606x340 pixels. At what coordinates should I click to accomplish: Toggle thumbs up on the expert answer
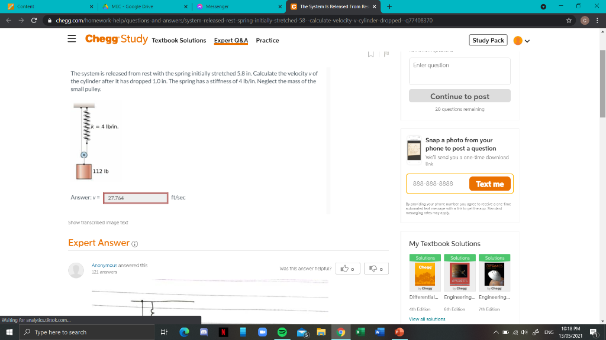coord(347,268)
